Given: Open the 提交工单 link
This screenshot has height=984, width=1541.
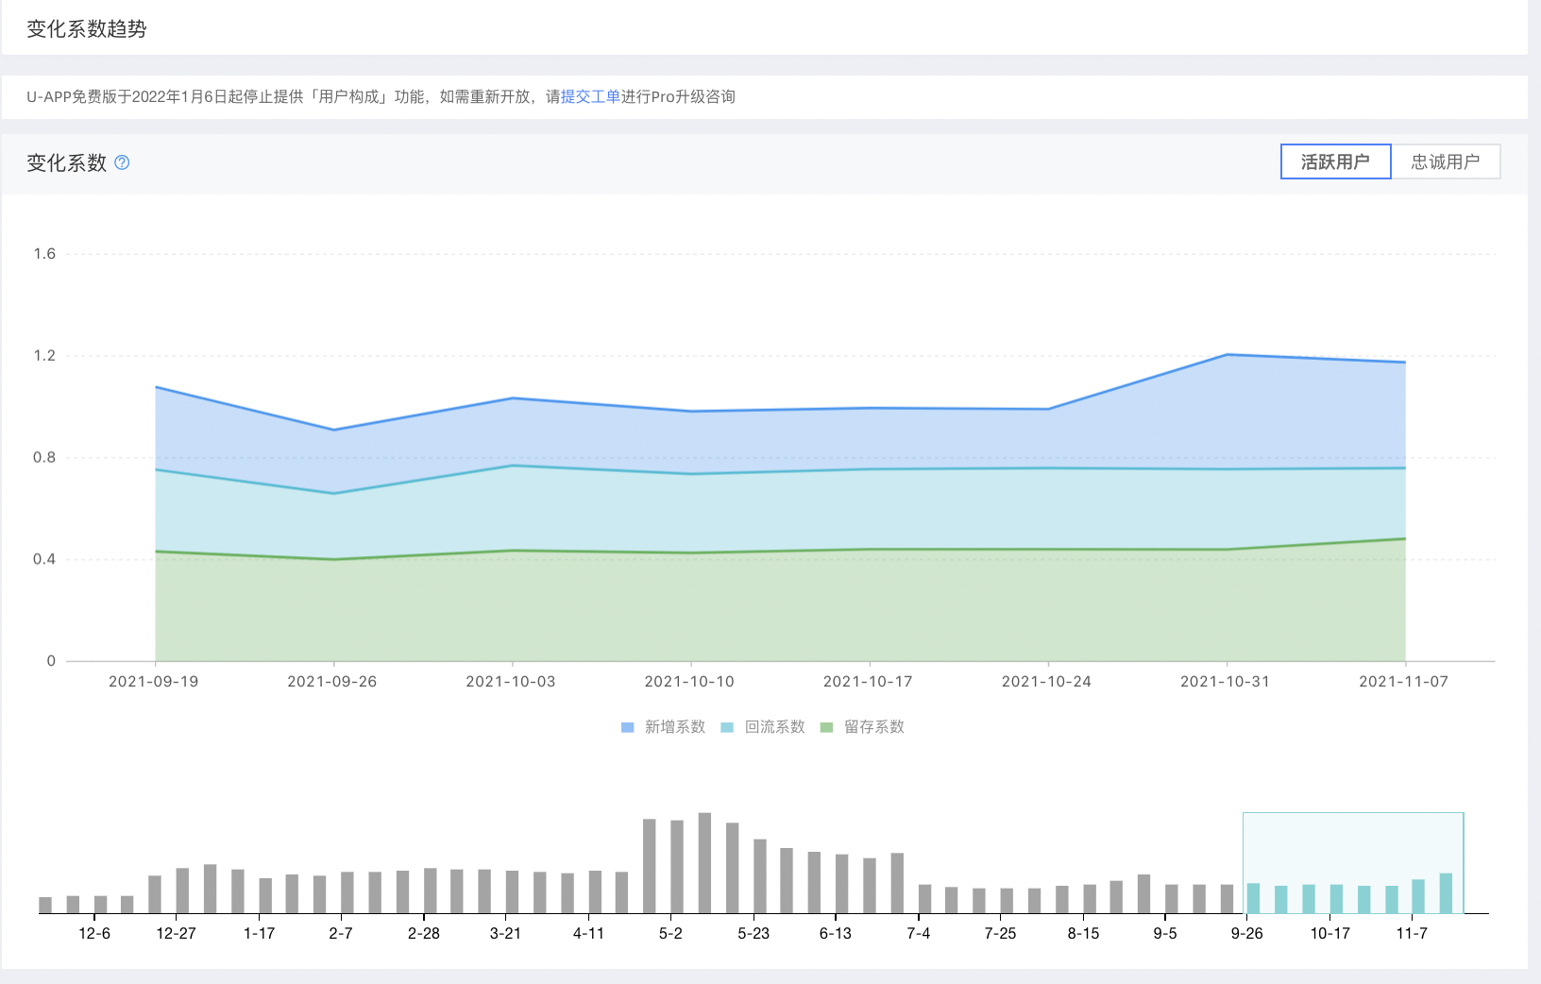Looking at the screenshot, I should 590,96.
